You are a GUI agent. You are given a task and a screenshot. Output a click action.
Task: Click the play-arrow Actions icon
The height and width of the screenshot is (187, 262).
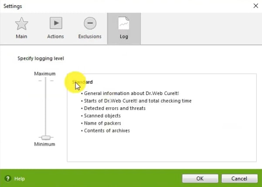[55, 24]
